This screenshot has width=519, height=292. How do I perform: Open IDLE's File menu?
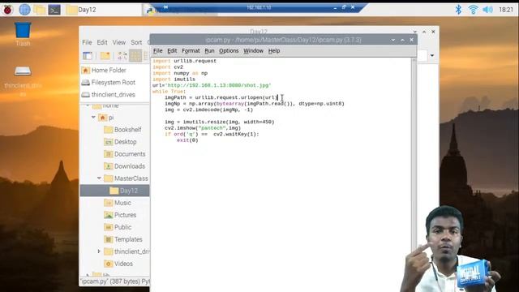click(158, 50)
